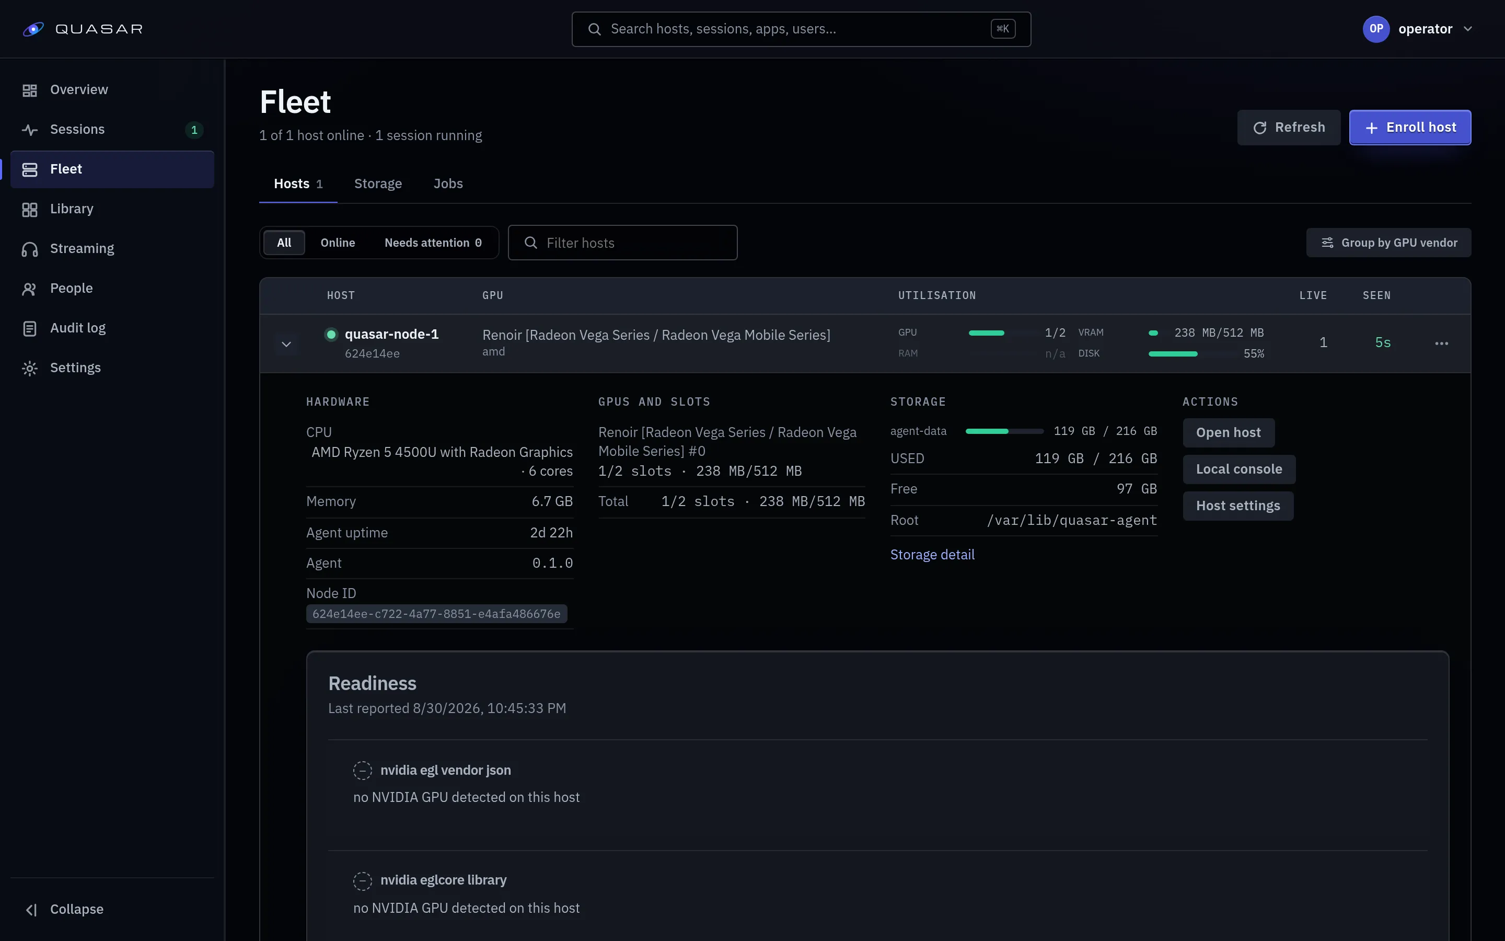Click the dashed status icon for nvidia egl vendor json
The height and width of the screenshot is (941, 1505).
pyautogui.click(x=363, y=771)
